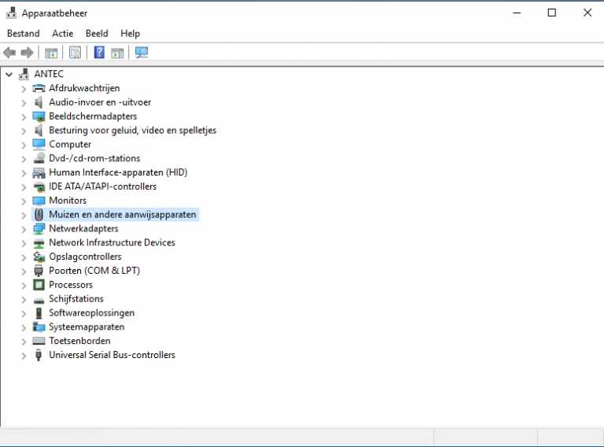The width and height of the screenshot is (604, 447).
Task: Click the Beeldschermadapters device icon
Action: tap(39, 116)
